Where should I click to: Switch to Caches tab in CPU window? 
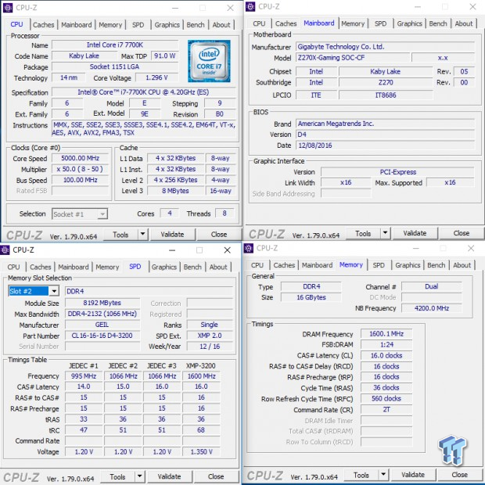point(43,25)
